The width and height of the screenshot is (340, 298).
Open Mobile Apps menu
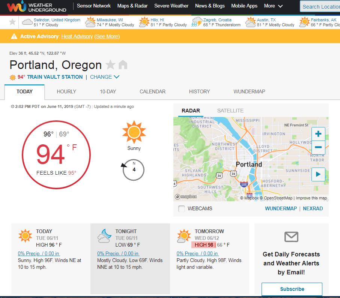244,6
